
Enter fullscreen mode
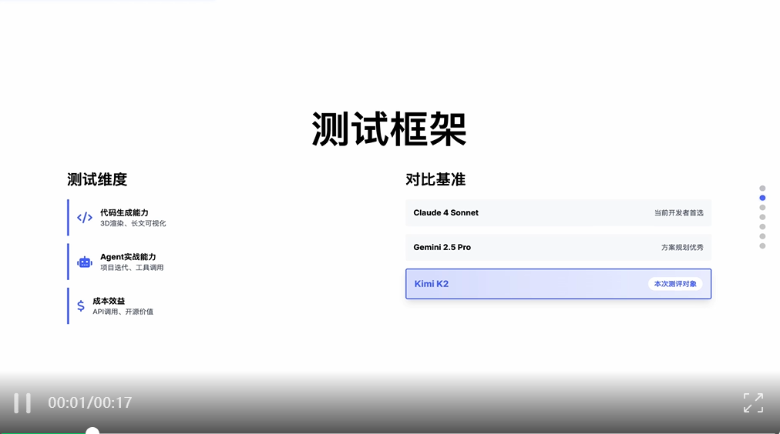[753, 402]
